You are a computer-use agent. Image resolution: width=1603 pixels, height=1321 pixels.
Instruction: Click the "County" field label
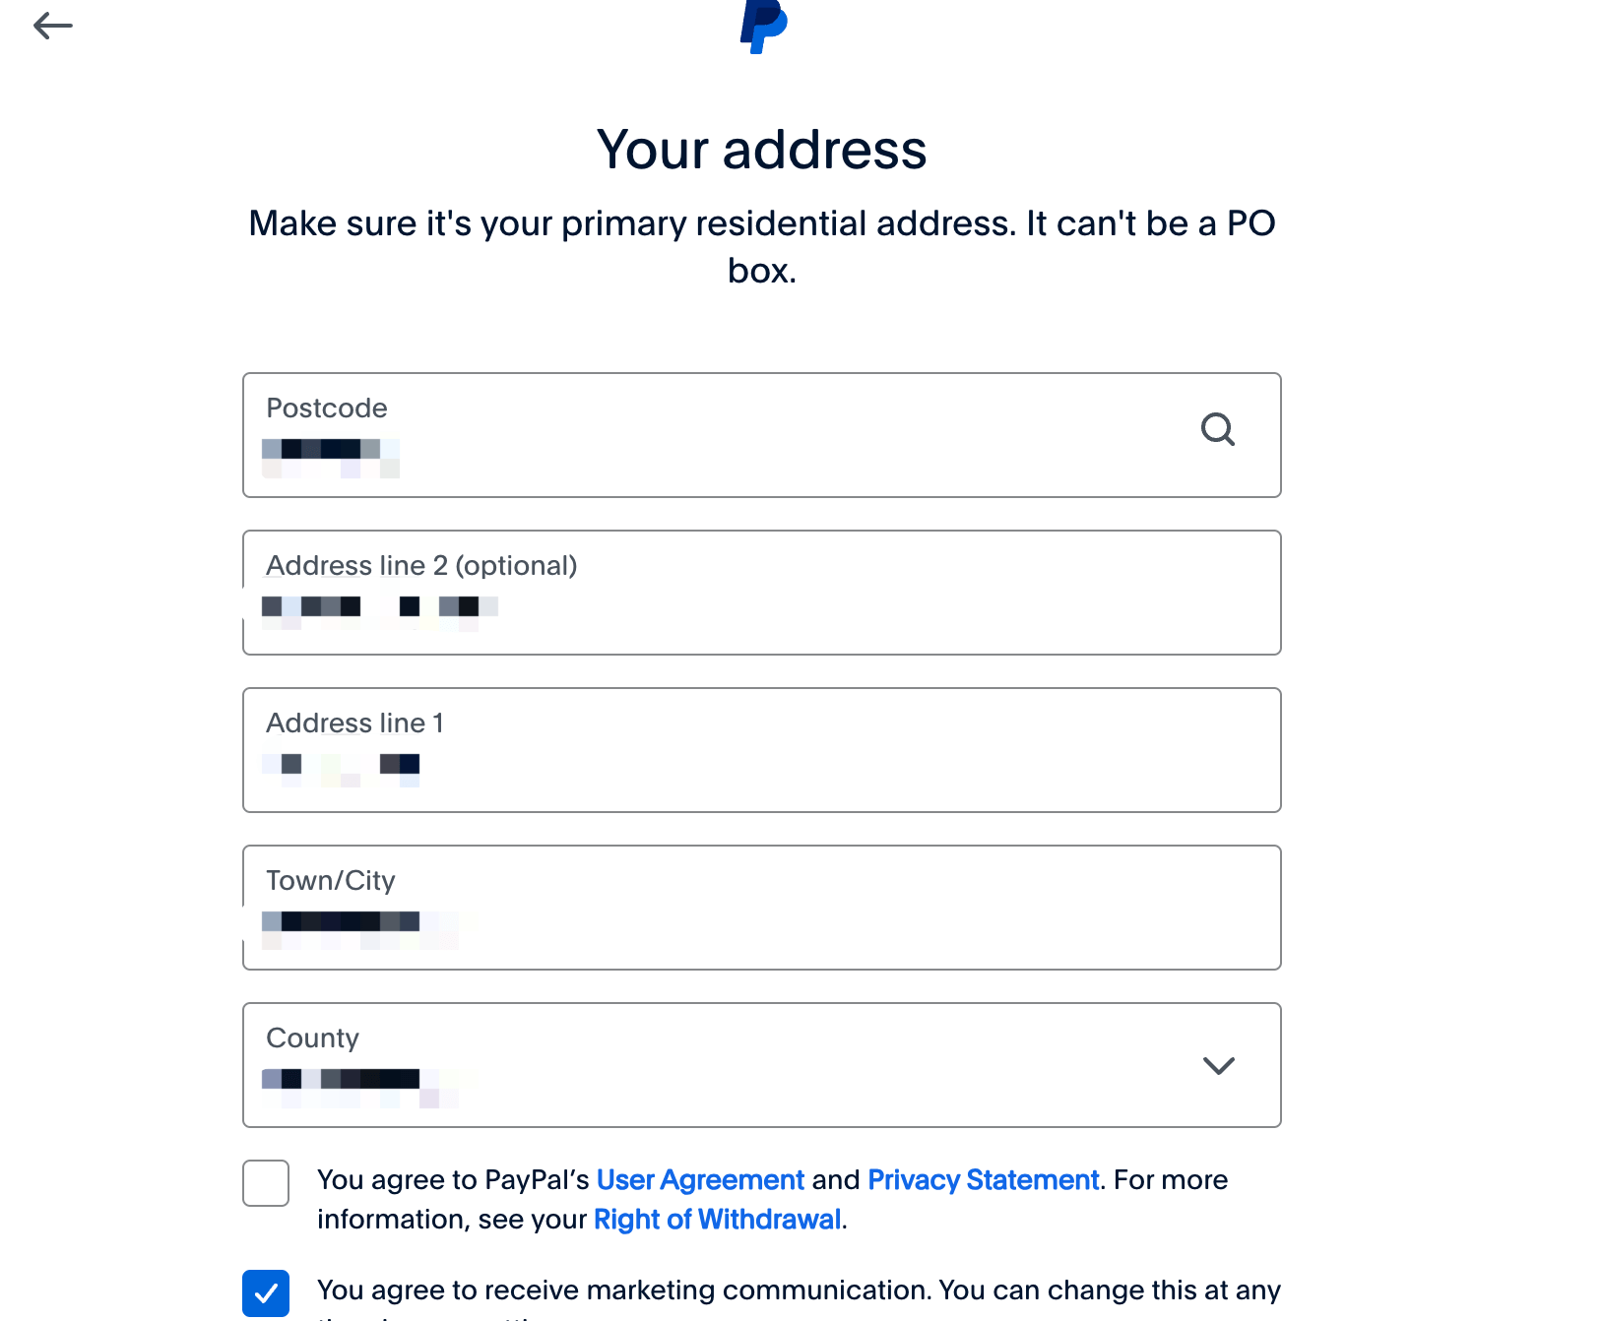(312, 1038)
